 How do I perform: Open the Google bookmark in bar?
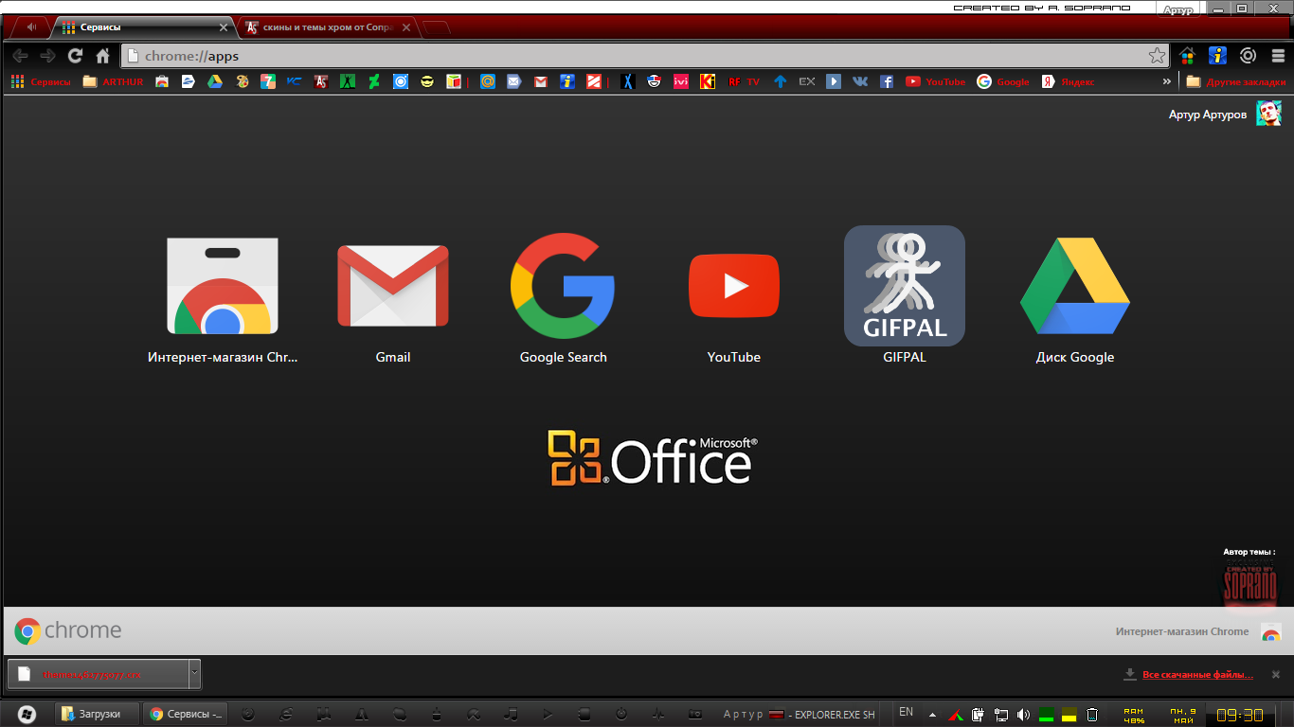click(1003, 82)
